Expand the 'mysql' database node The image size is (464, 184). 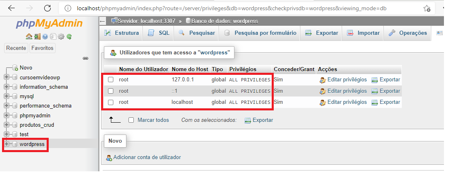click(x=7, y=96)
